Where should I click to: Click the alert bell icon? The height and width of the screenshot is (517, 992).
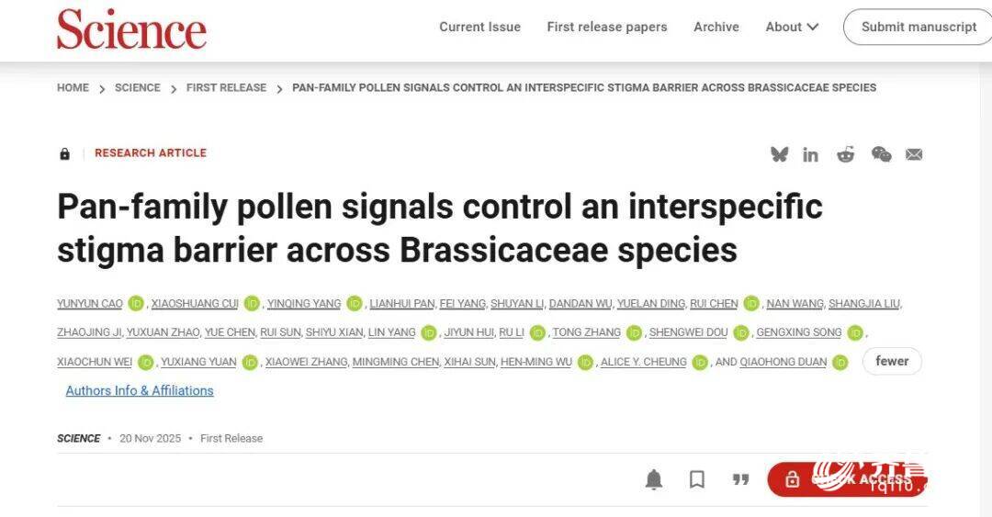point(654,478)
